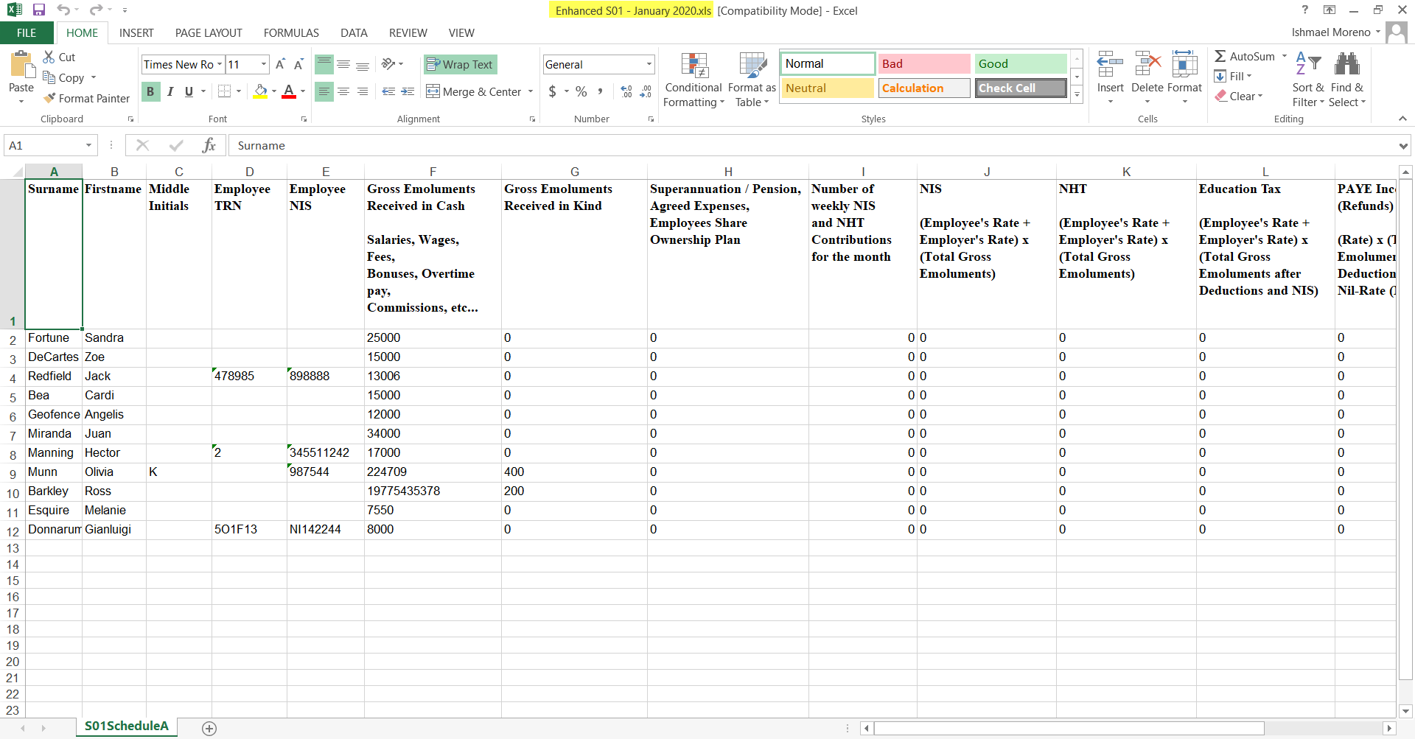Viewport: 1415px width, 739px height.
Task: Click the Undo arrow icon
Action: [63, 10]
